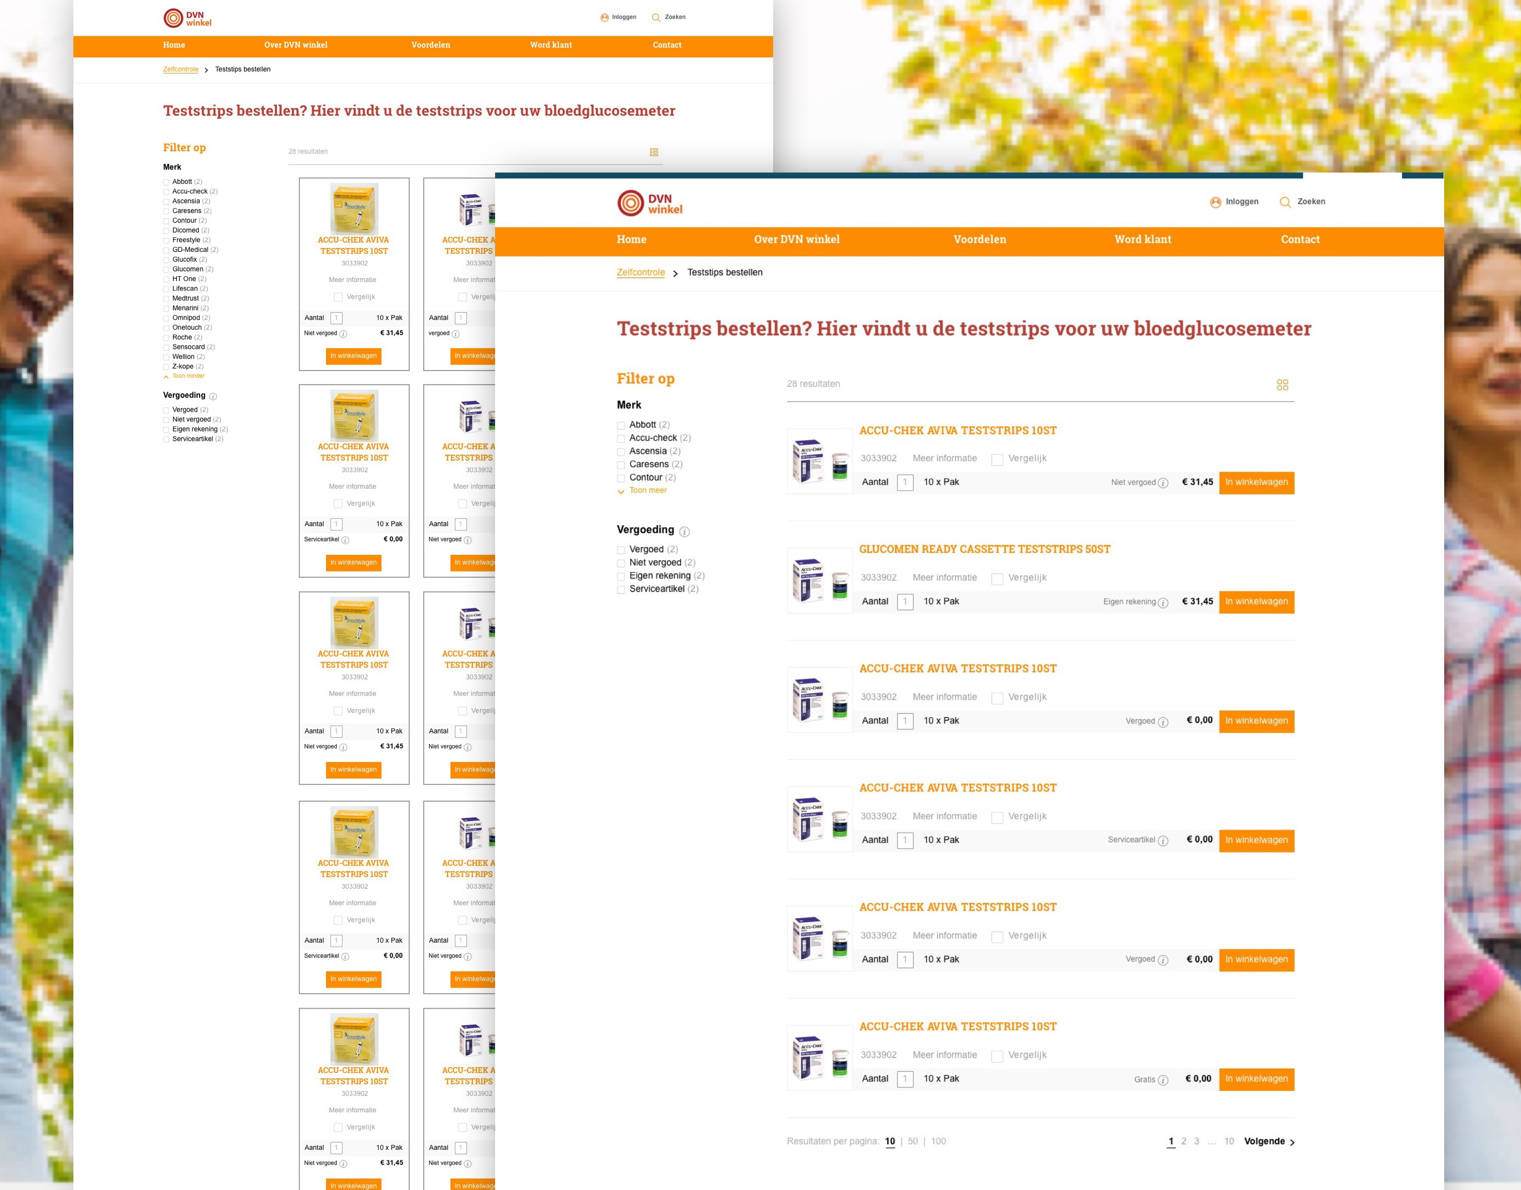Open the Voordelen menu in the large navbar
The height and width of the screenshot is (1190, 1521).
pos(979,239)
